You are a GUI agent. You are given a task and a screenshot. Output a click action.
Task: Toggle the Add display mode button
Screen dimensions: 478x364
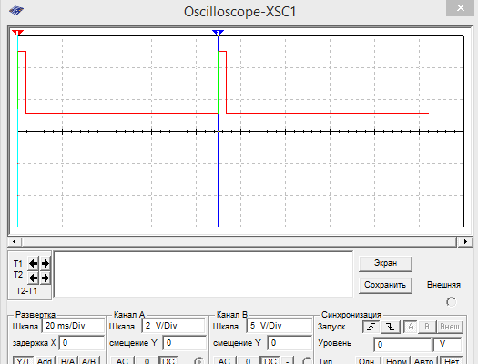pos(45,360)
